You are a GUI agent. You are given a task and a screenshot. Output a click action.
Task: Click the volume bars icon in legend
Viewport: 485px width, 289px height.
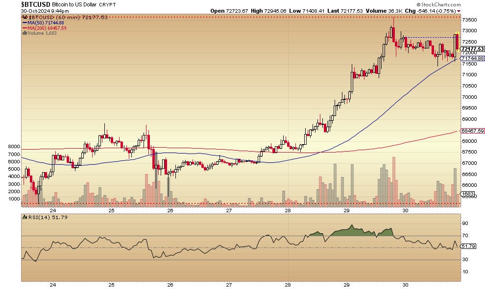(24, 33)
